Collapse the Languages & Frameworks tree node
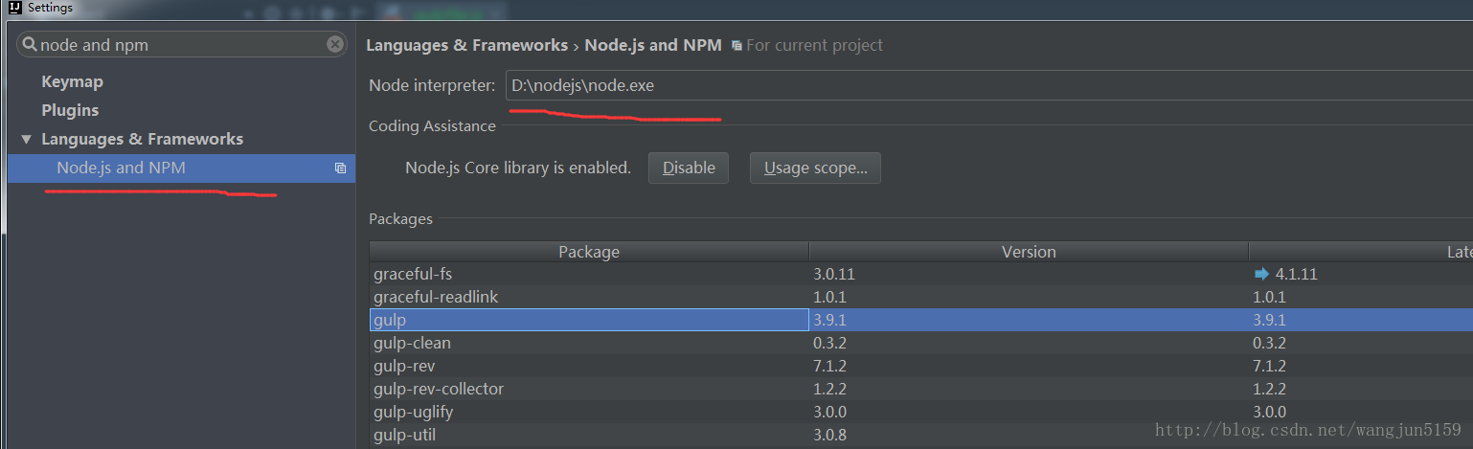The image size is (1473, 449). [x=26, y=140]
